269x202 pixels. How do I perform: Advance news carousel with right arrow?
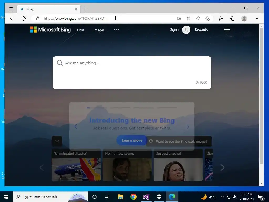click(x=222, y=168)
